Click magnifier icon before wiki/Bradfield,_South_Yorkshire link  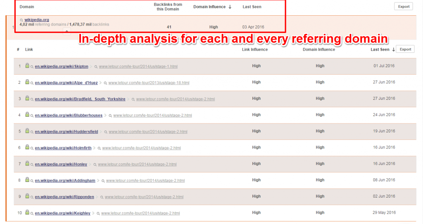click(32, 99)
